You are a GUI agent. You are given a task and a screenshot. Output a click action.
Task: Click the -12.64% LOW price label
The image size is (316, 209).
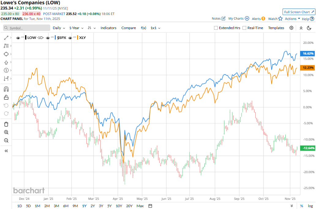[307, 148]
